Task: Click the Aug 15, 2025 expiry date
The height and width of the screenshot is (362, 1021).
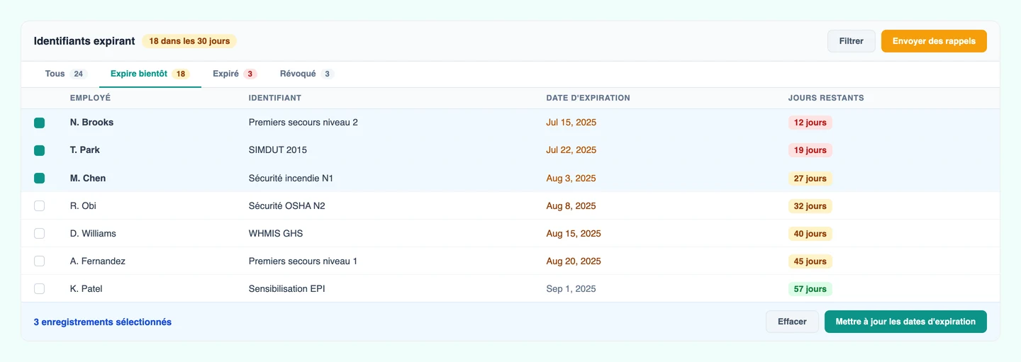Action: (574, 234)
